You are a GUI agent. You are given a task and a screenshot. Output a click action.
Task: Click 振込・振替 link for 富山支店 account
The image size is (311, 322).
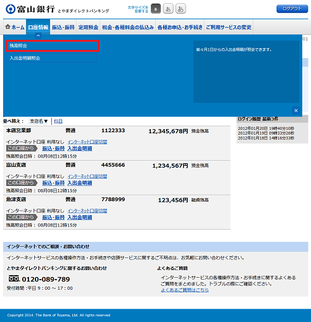coord(53,183)
